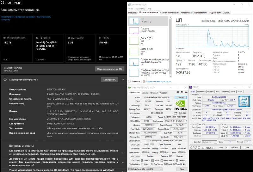Toggle the OpenGL 4.6 checkbox
Image resolution: width=253 pixels, height=172 pixels.
[x=175, y=164]
